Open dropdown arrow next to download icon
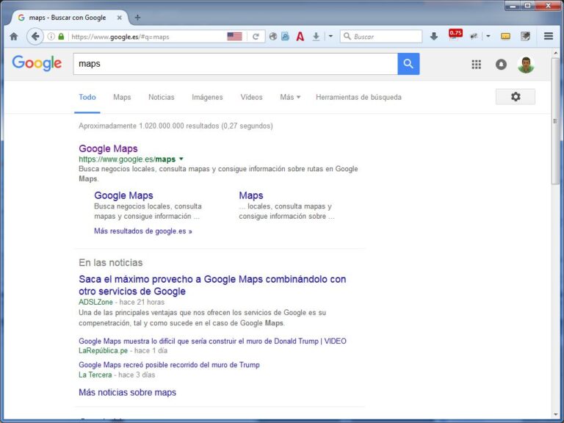 pyautogui.click(x=330, y=36)
